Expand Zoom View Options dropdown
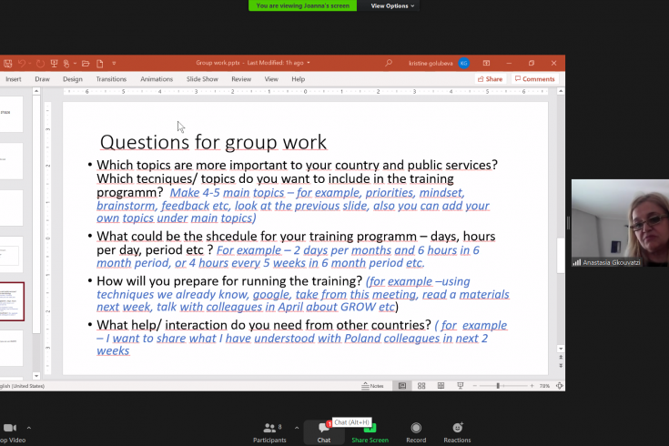The width and height of the screenshot is (669, 446). pyautogui.click(x=392, y=5)
